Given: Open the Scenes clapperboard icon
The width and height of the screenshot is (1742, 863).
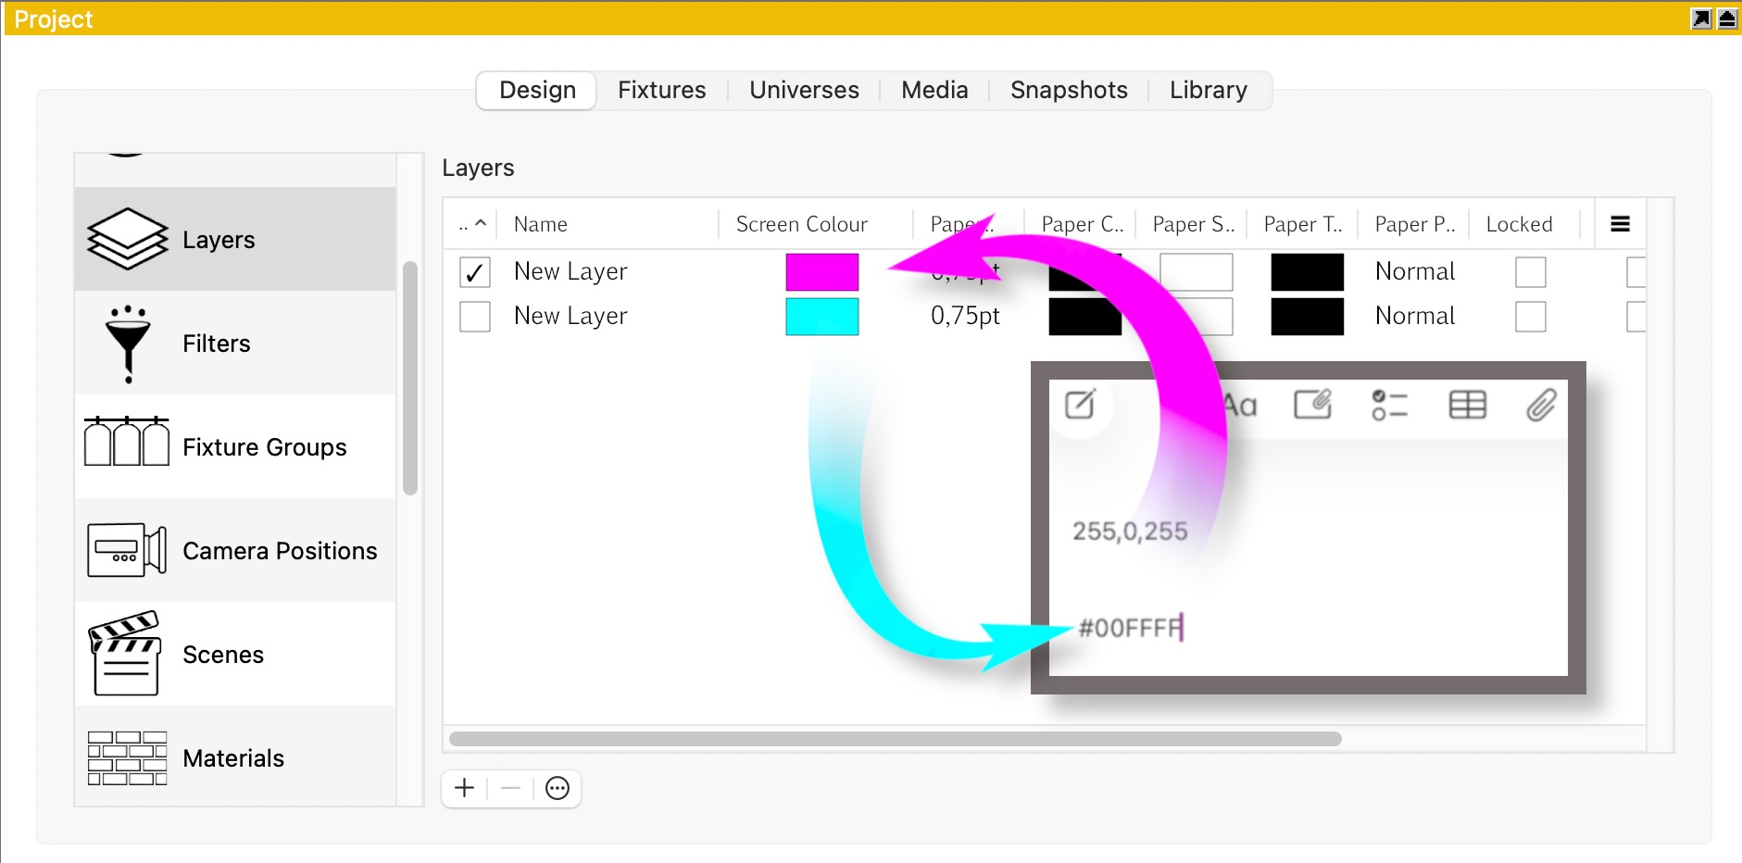Looking at the screenshot, I should click(x=126, y=654).
